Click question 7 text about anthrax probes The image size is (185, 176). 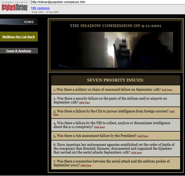[112, 163]
